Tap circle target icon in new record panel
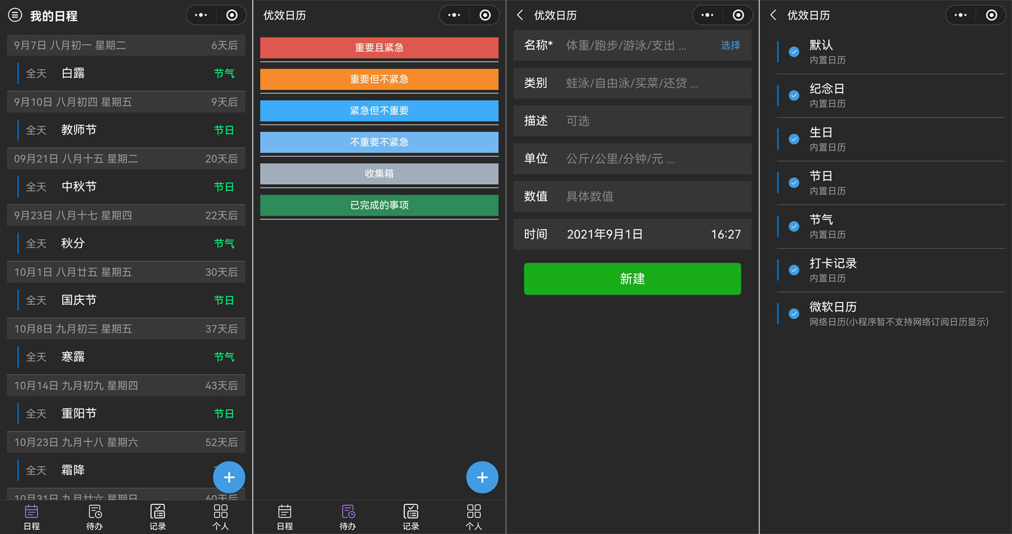 pyautogui.click(x=739, y=15)
